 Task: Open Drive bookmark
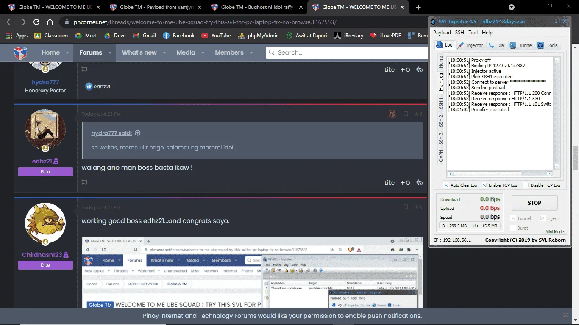[115, 36]
